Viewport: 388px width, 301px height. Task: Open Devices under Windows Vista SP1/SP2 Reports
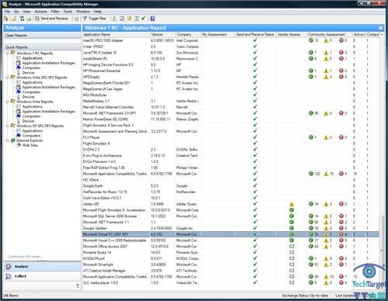point(29,97)
